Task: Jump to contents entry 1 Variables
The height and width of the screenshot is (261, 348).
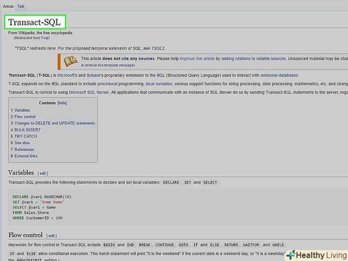Action: (x=20, y=110)
